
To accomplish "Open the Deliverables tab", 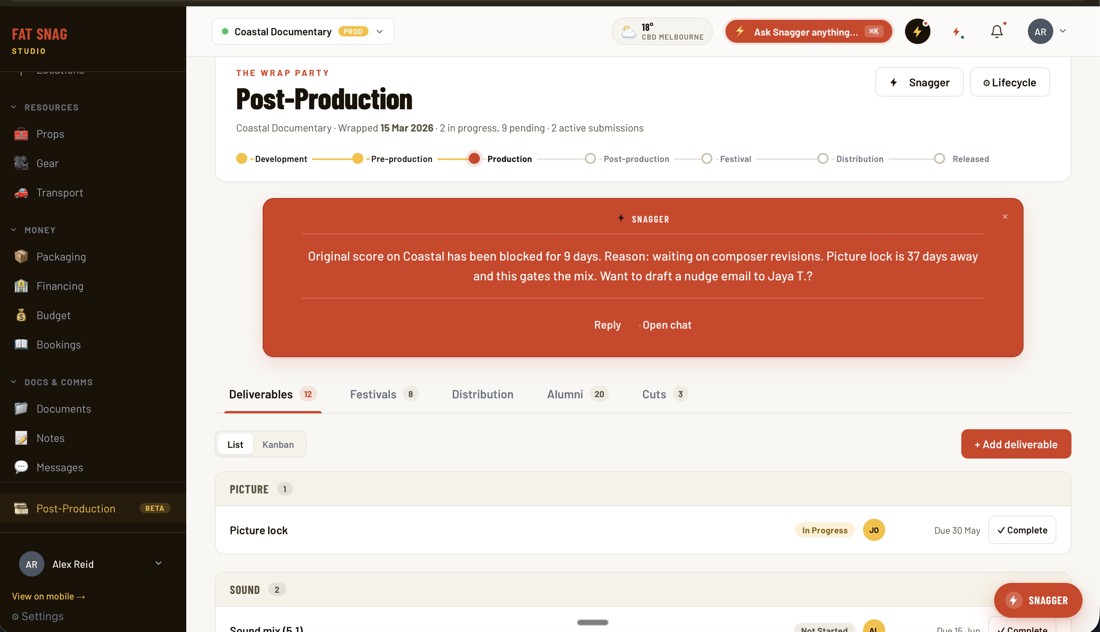I will click(273, 394).
